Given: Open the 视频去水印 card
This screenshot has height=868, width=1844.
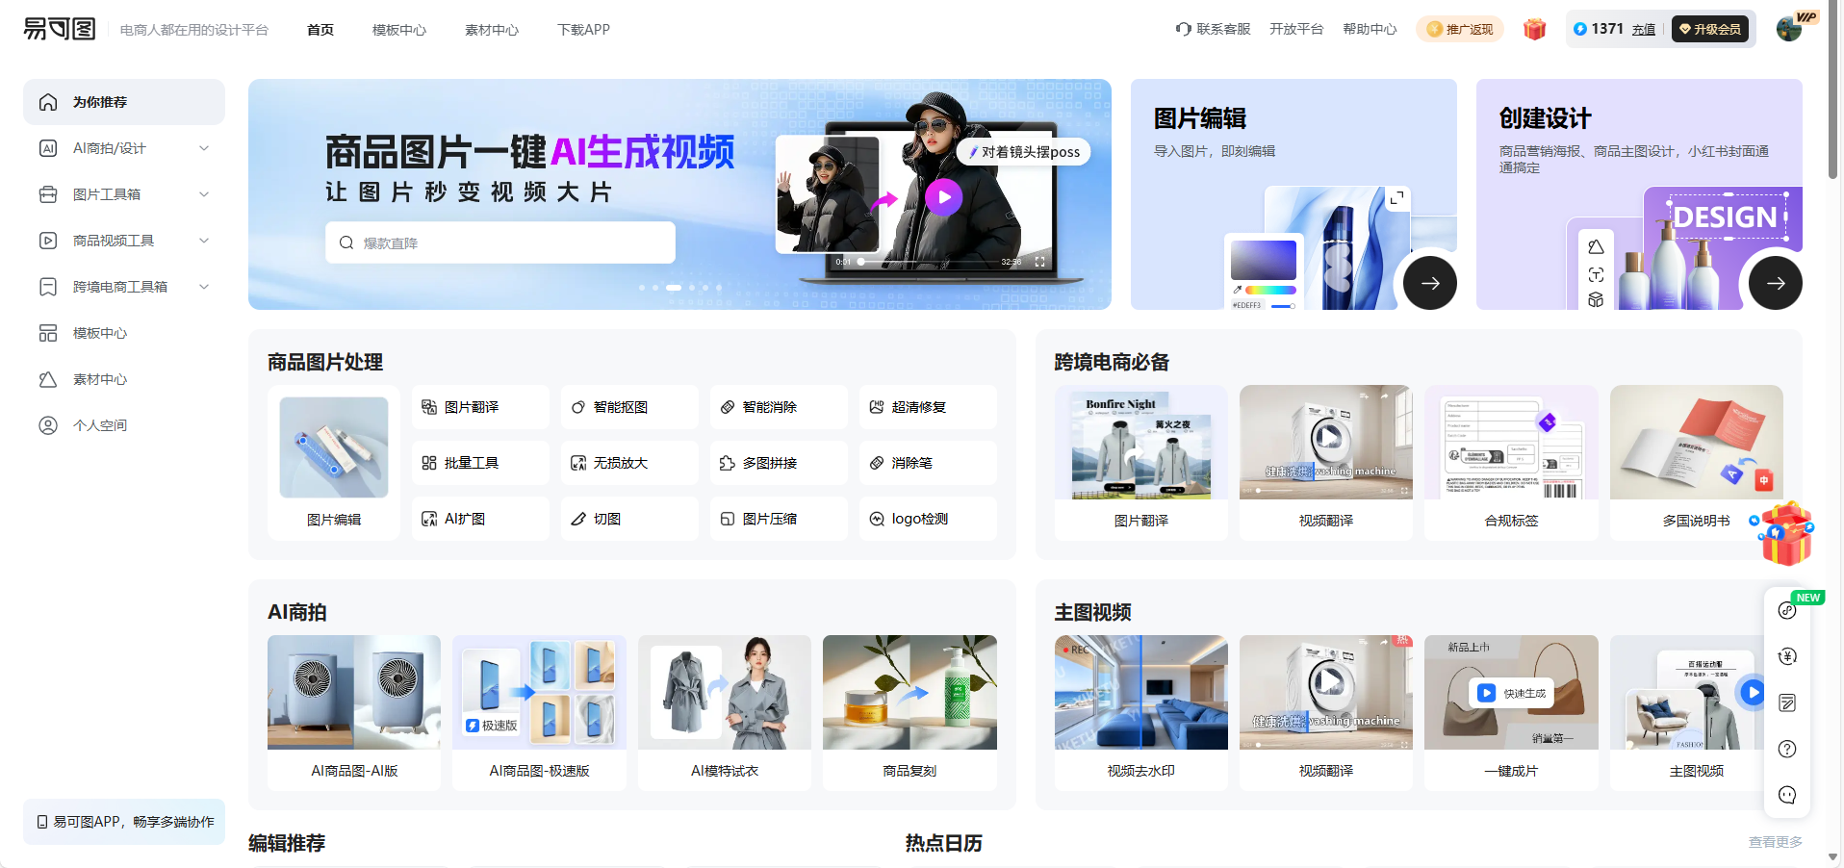Looking at the screenshot, I should (1141, 713).
